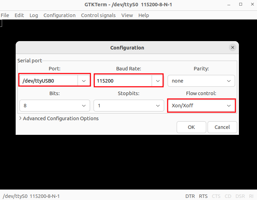257x200 pixels.
Task: Open the Parity dropdown showing none
Action: pyautogui.click(x=201, y=81)
